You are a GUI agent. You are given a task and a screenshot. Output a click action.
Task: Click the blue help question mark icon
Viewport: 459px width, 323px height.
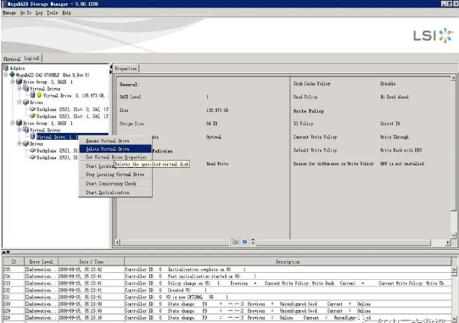click(x=244, y=242)
